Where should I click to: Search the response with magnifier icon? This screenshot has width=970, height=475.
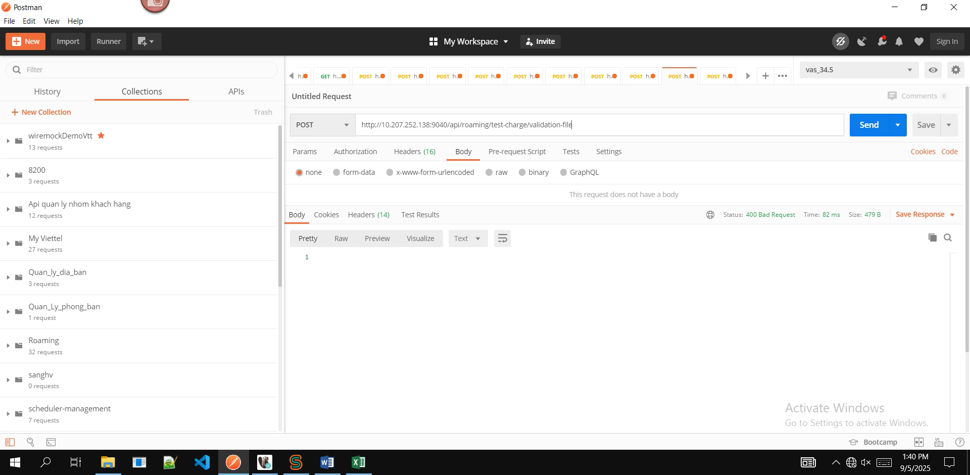click(948, 238)
